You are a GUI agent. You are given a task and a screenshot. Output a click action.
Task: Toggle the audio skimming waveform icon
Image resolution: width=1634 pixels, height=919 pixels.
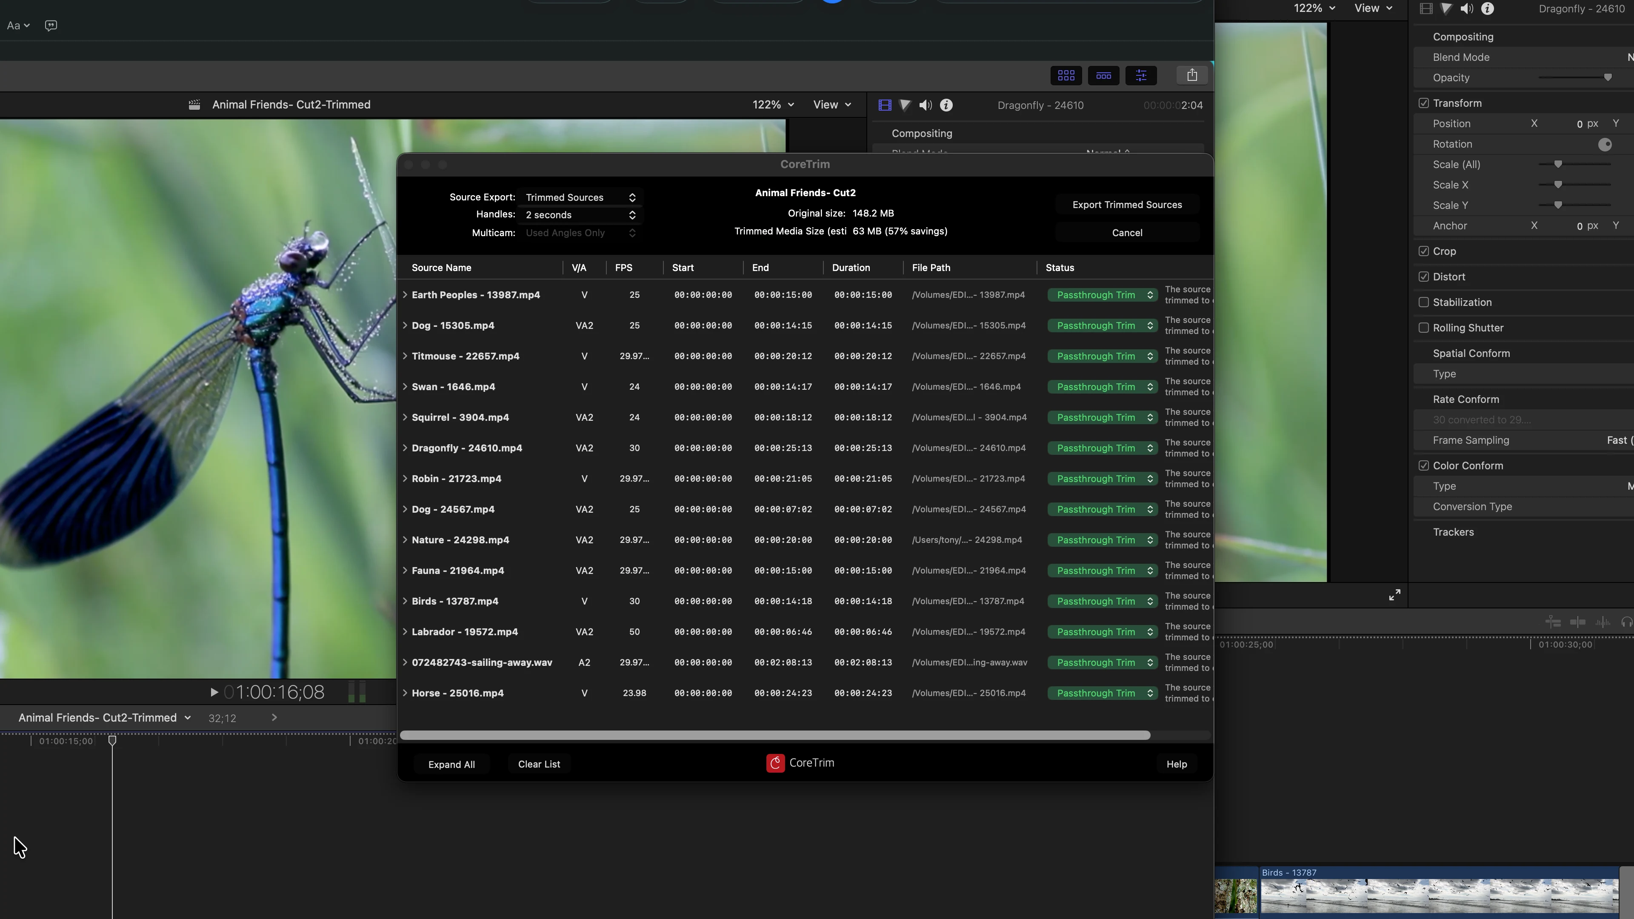tap(1603, 622)
